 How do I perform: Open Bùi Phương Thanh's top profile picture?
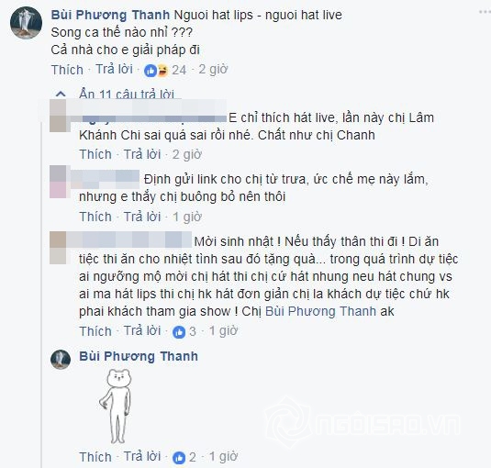pos(26,23)
